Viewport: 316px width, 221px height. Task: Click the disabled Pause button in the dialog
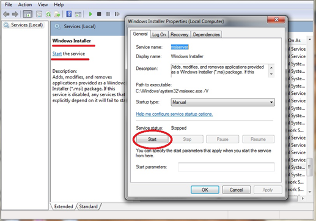[x=222, y=139]
